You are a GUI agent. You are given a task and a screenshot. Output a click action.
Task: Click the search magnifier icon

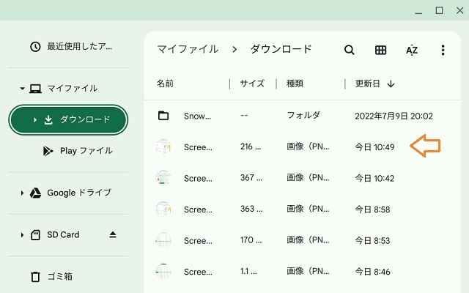(350, 50)
